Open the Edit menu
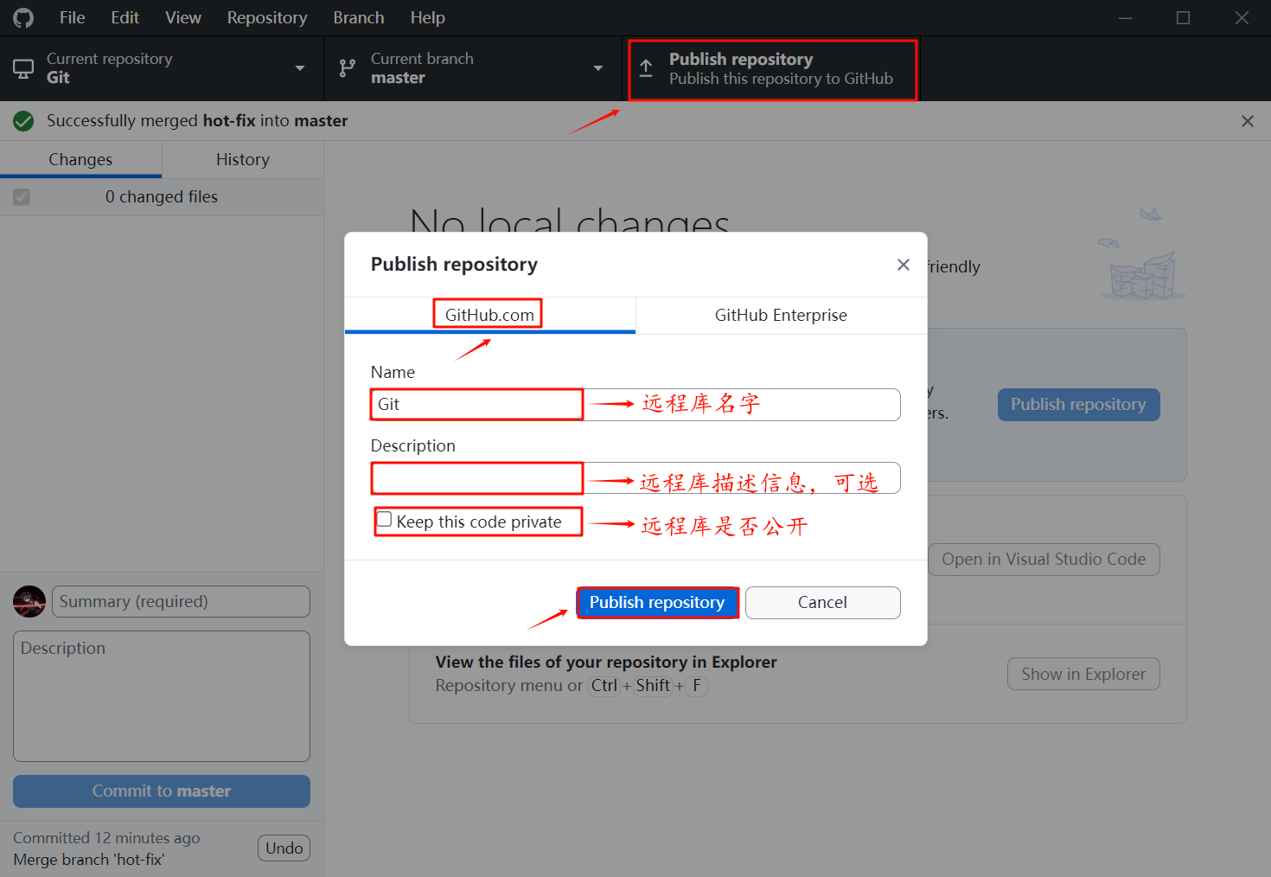Image resolution: width=1271 pixels, height=877 pixels. (x=125, y=17)
